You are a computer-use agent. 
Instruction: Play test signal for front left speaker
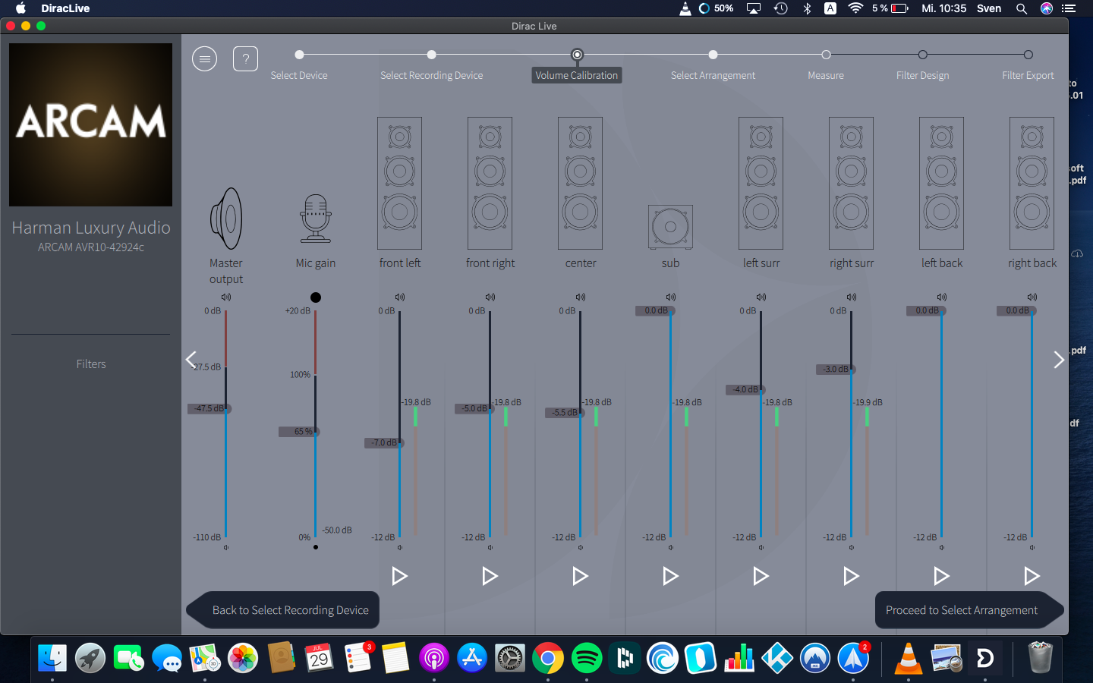399,576
